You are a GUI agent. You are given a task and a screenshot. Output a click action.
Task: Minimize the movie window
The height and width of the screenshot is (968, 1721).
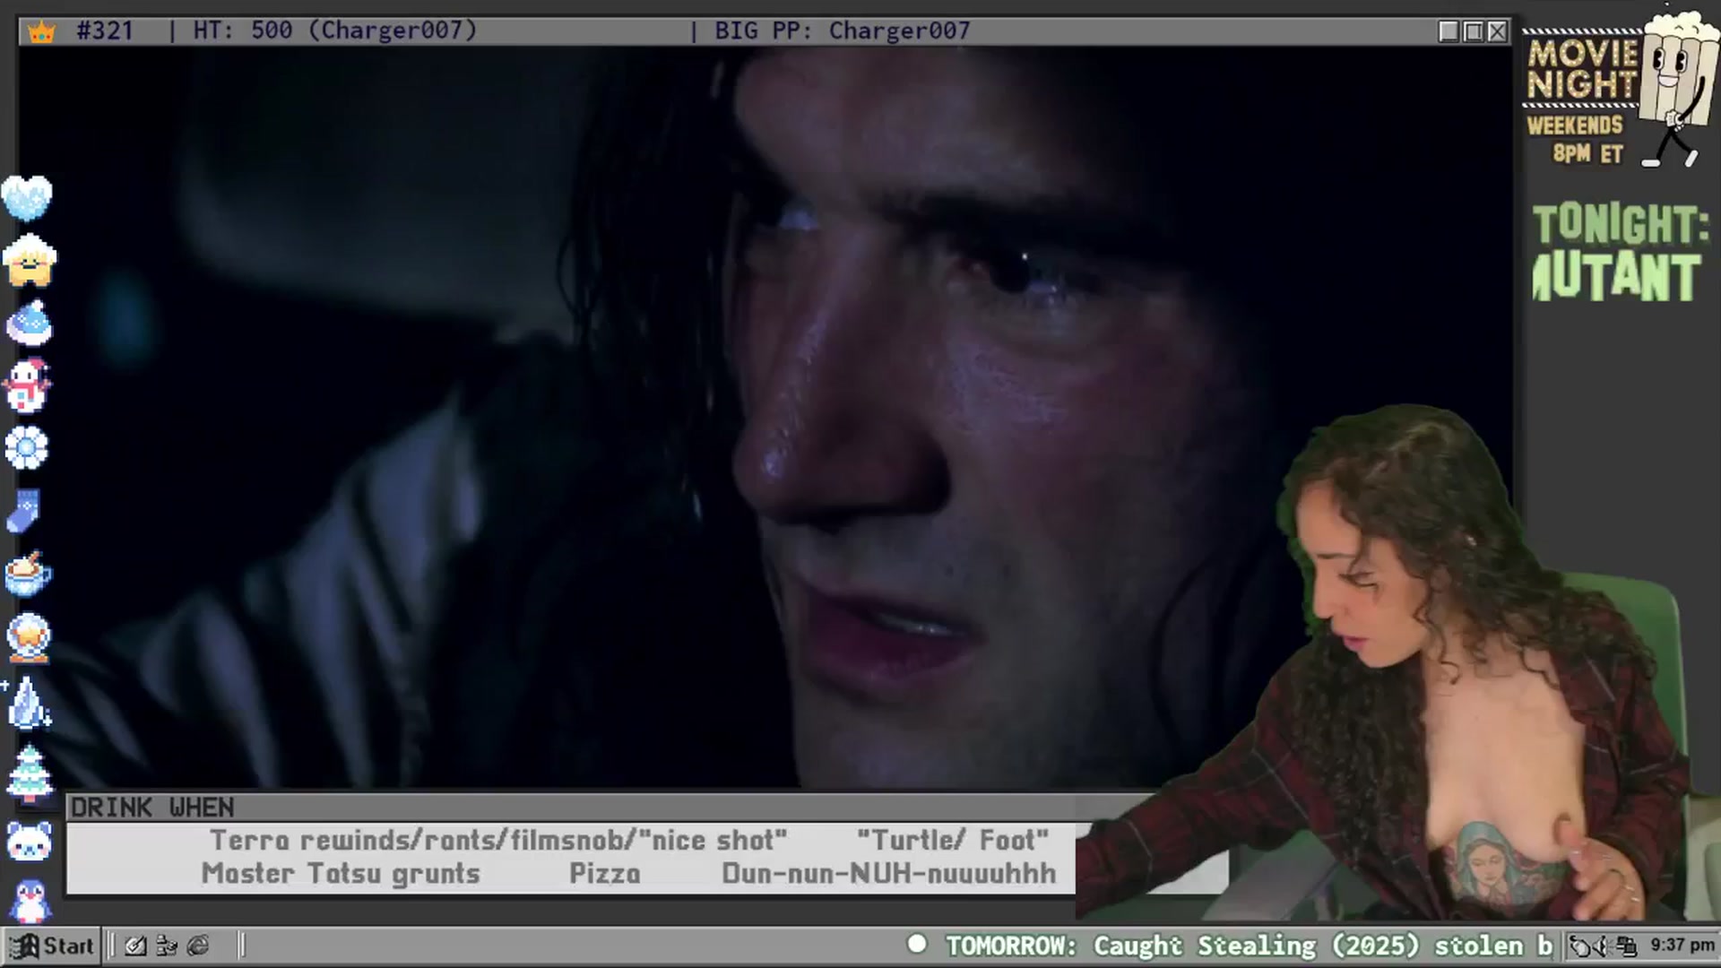coord(1449,31)
